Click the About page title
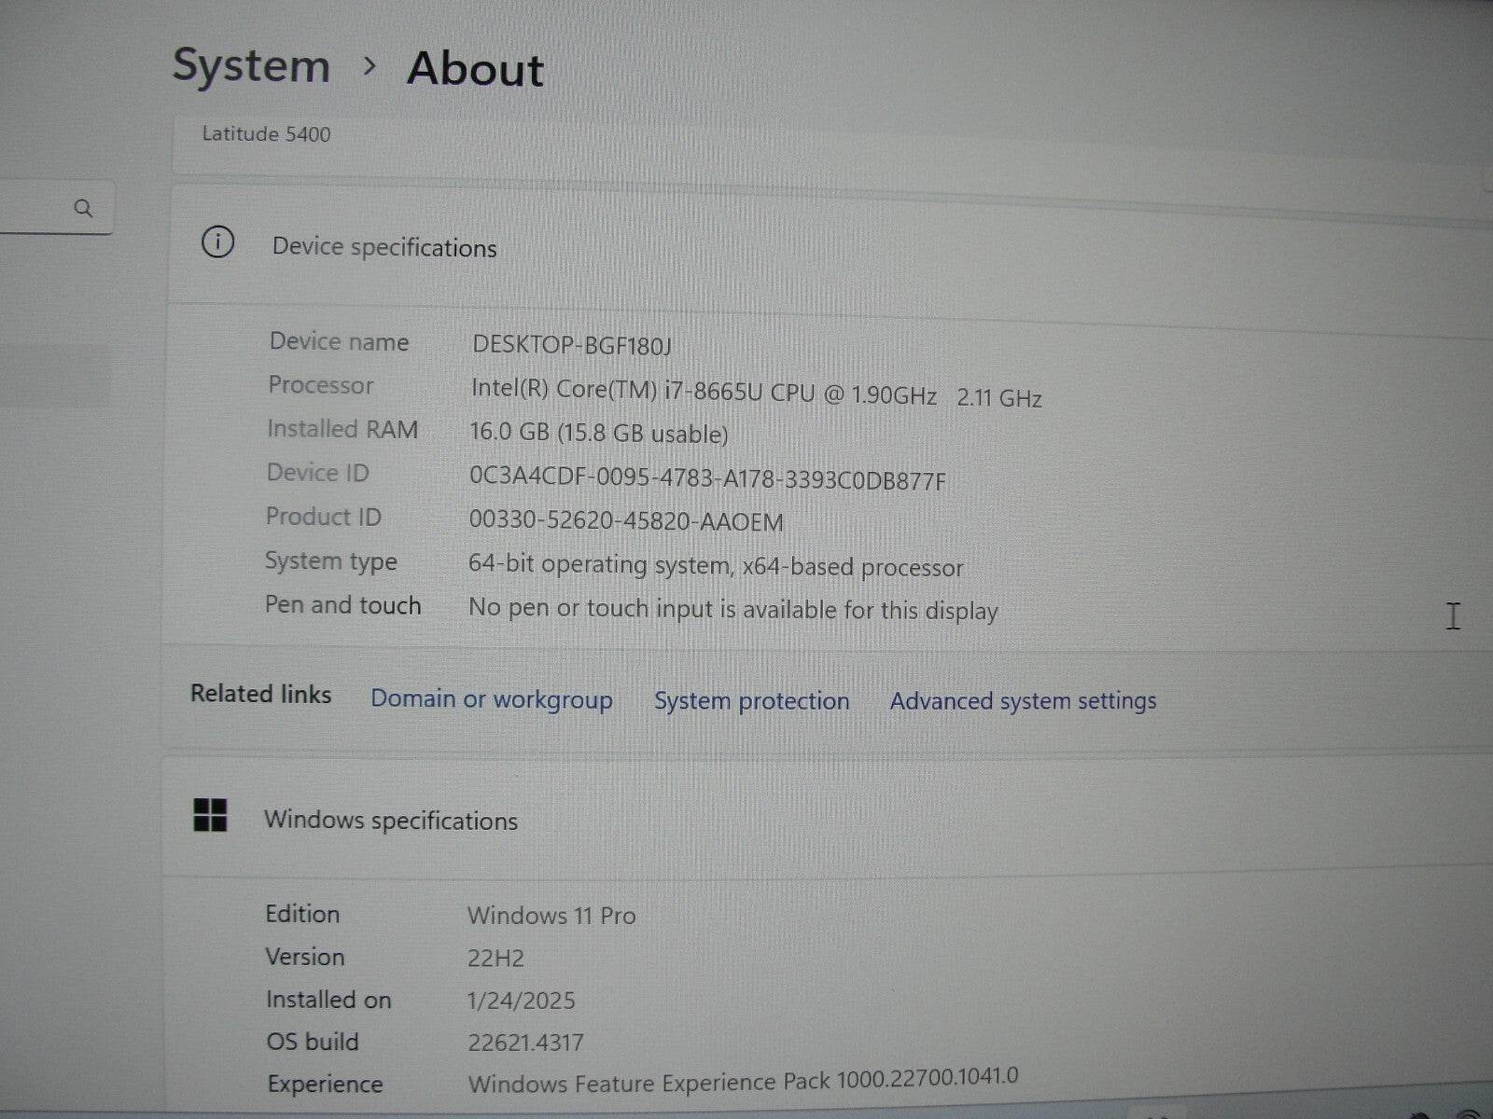This screenshot has height=1119, width=1493. 472,69
